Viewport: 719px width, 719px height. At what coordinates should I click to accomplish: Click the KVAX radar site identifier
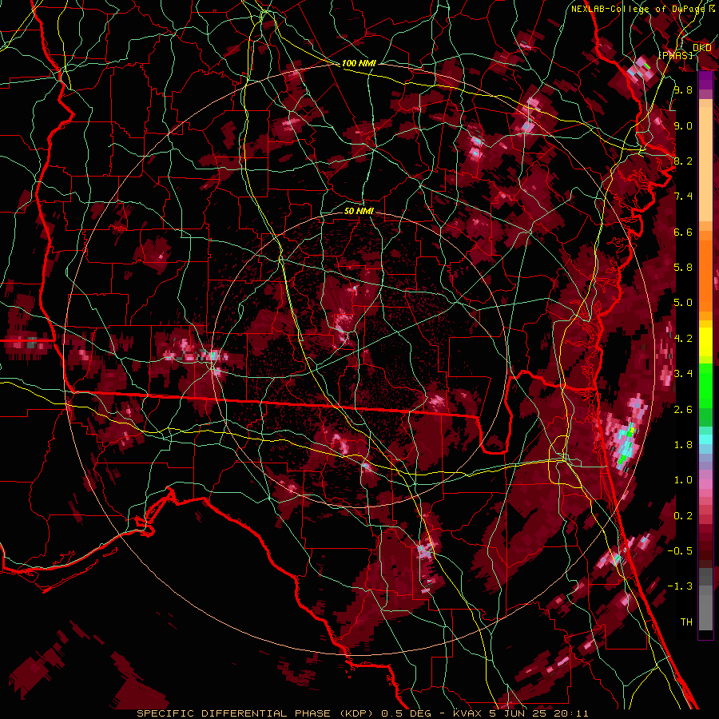[469, 713]
